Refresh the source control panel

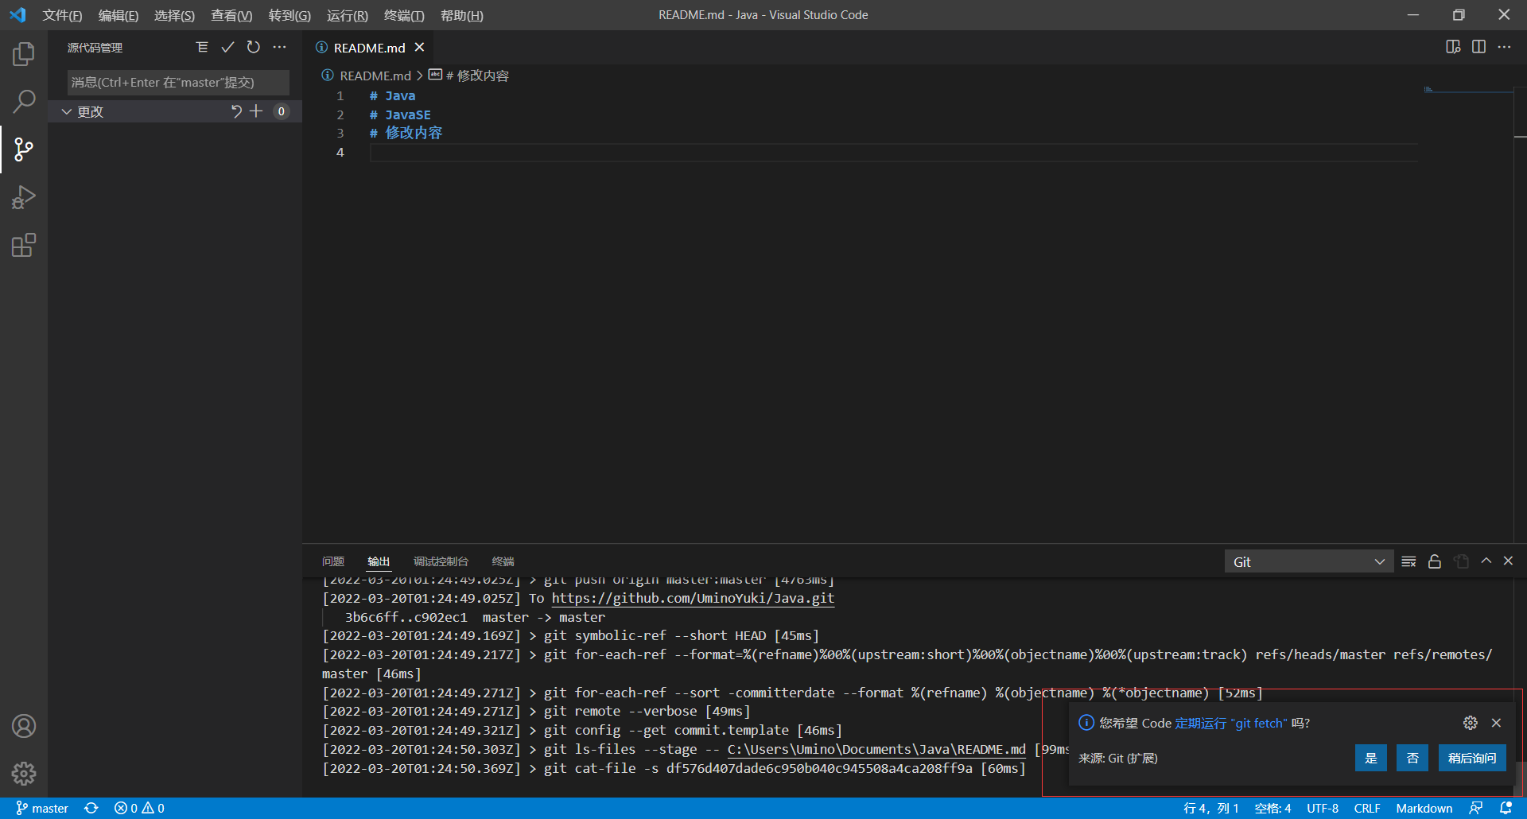[x=254, y=48]
